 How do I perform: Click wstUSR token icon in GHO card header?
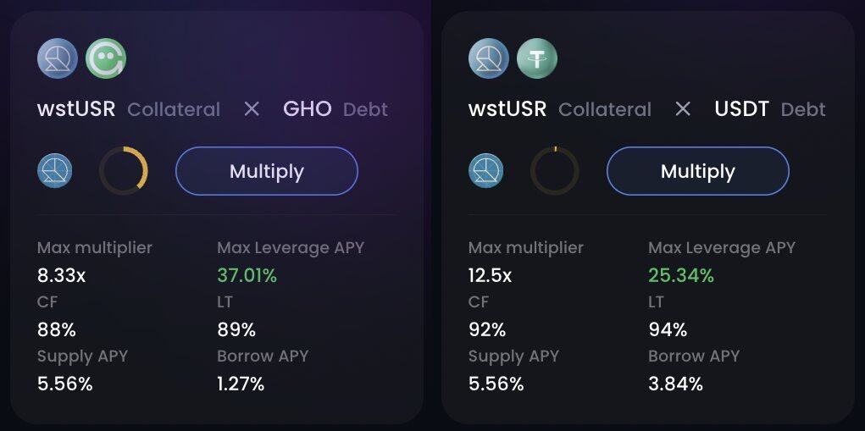[58, 58]
